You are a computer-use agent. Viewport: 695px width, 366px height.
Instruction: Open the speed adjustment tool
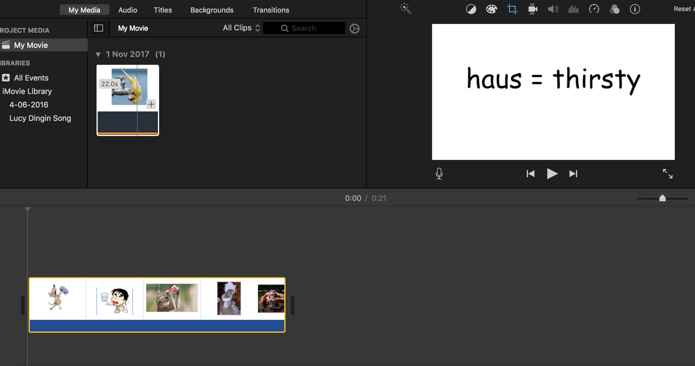[x=594, y=9]
